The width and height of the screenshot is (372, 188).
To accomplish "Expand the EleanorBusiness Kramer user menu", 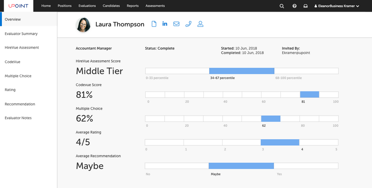I will (337, 6).
